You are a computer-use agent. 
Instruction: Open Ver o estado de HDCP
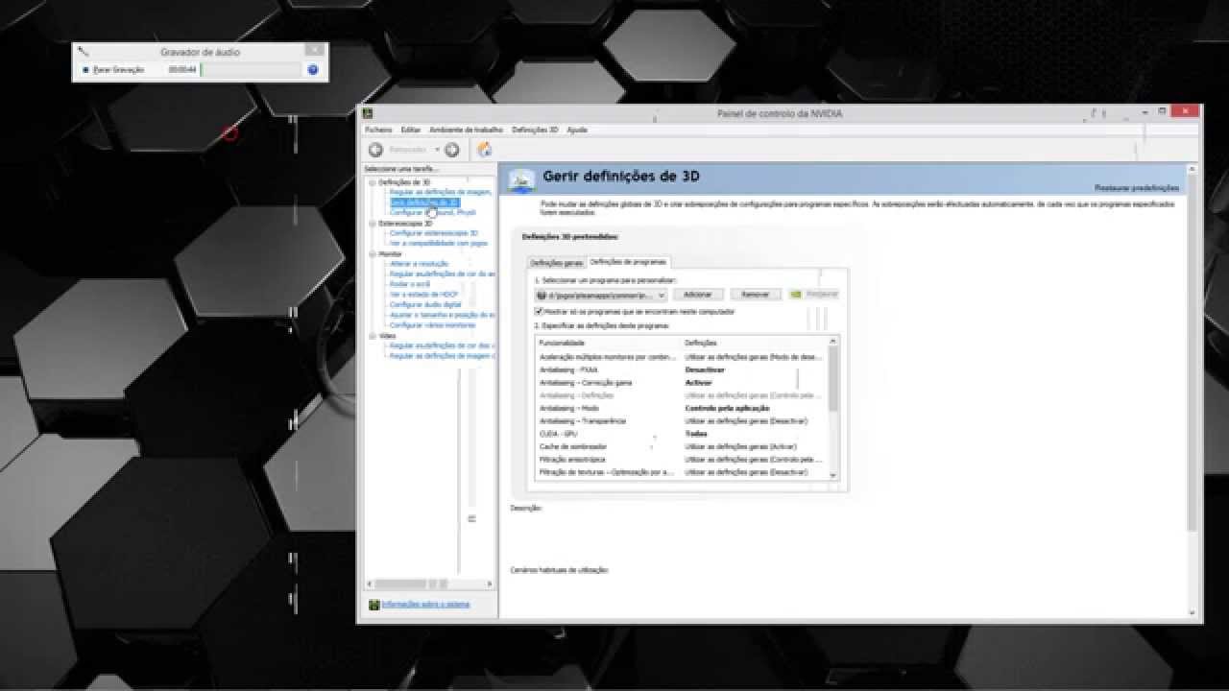pos(423,295)
